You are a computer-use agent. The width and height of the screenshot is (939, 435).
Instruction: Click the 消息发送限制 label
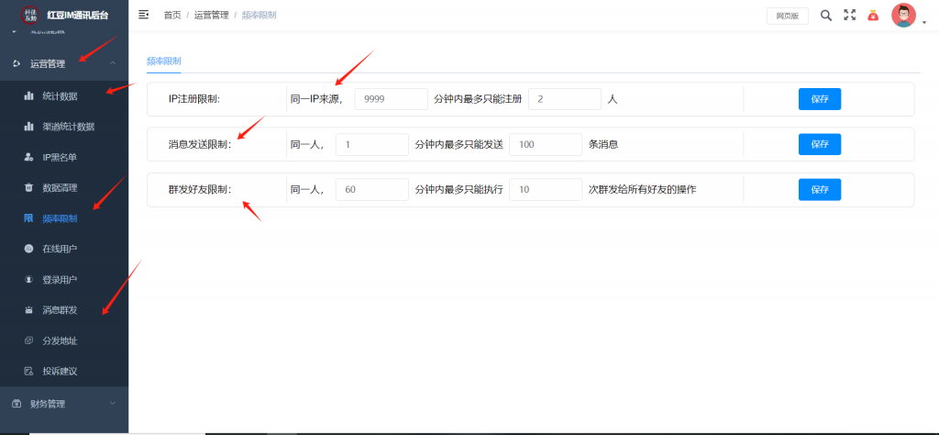point(199,144)
